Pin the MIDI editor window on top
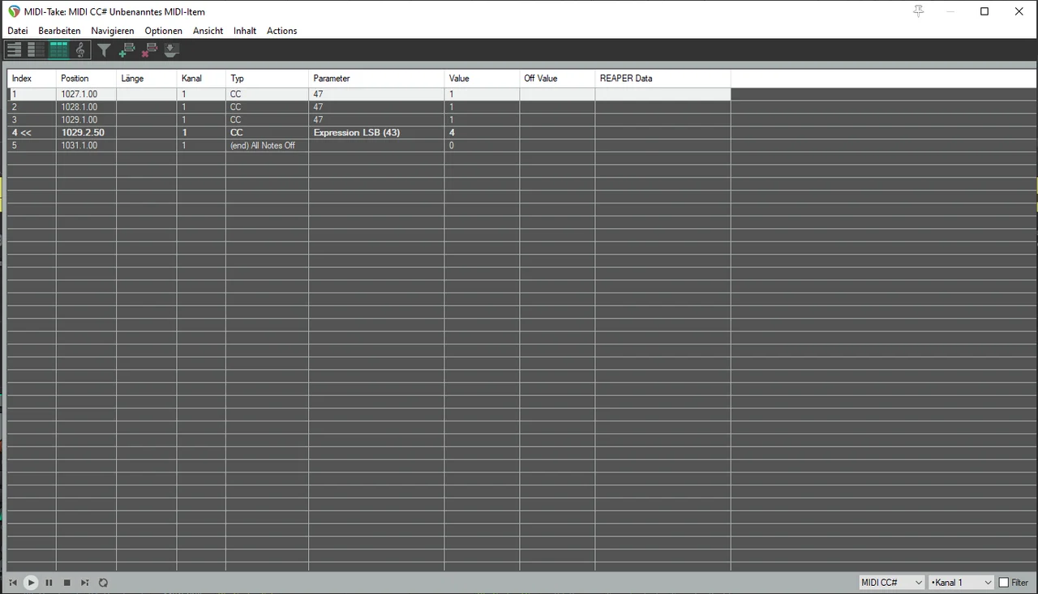Image resolution: width=1038 pixels, height=594 pixels. [x=918, y=11]
